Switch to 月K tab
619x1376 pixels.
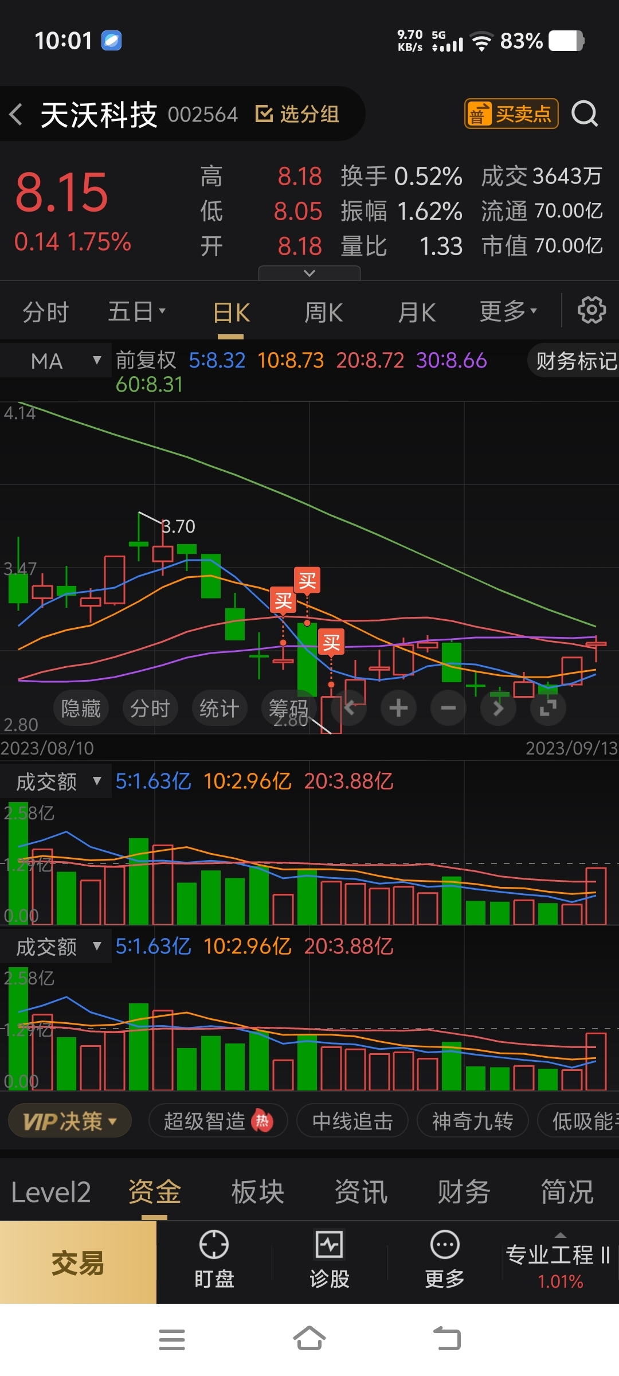coord(417,313)
